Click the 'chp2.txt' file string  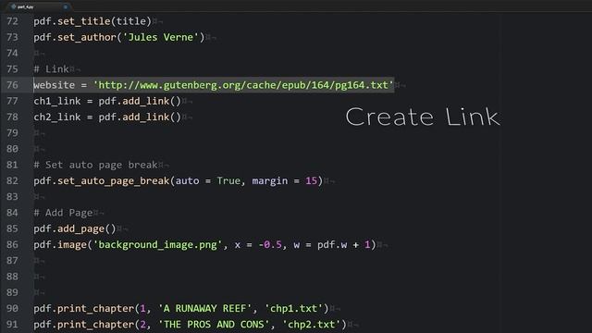tap(312, 325)
